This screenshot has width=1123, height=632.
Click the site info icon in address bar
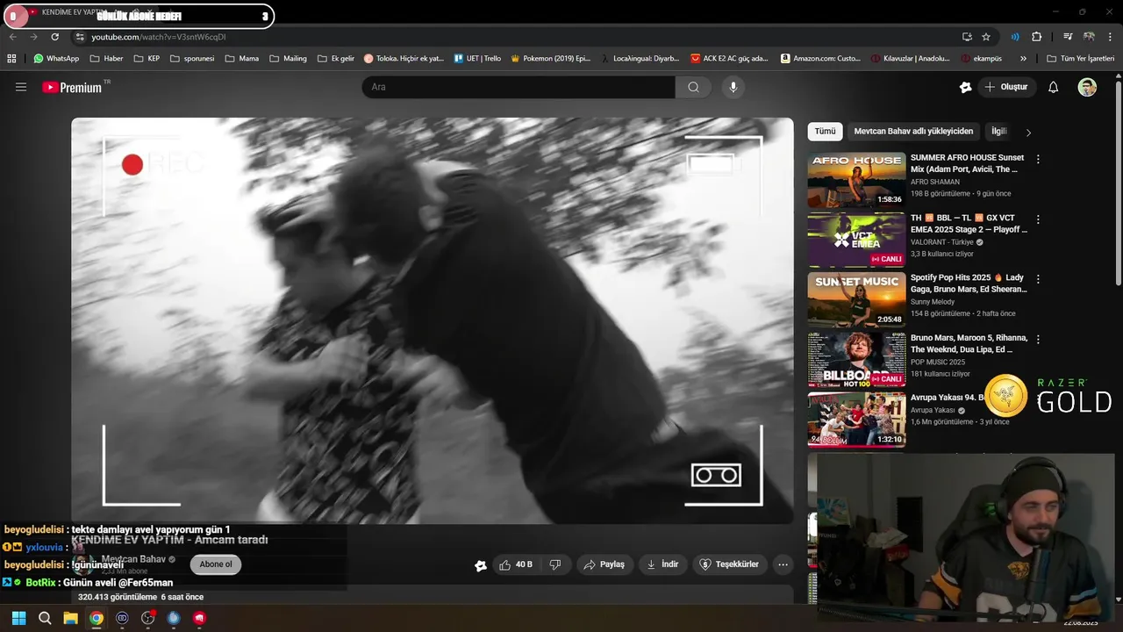tap(80, 37)
